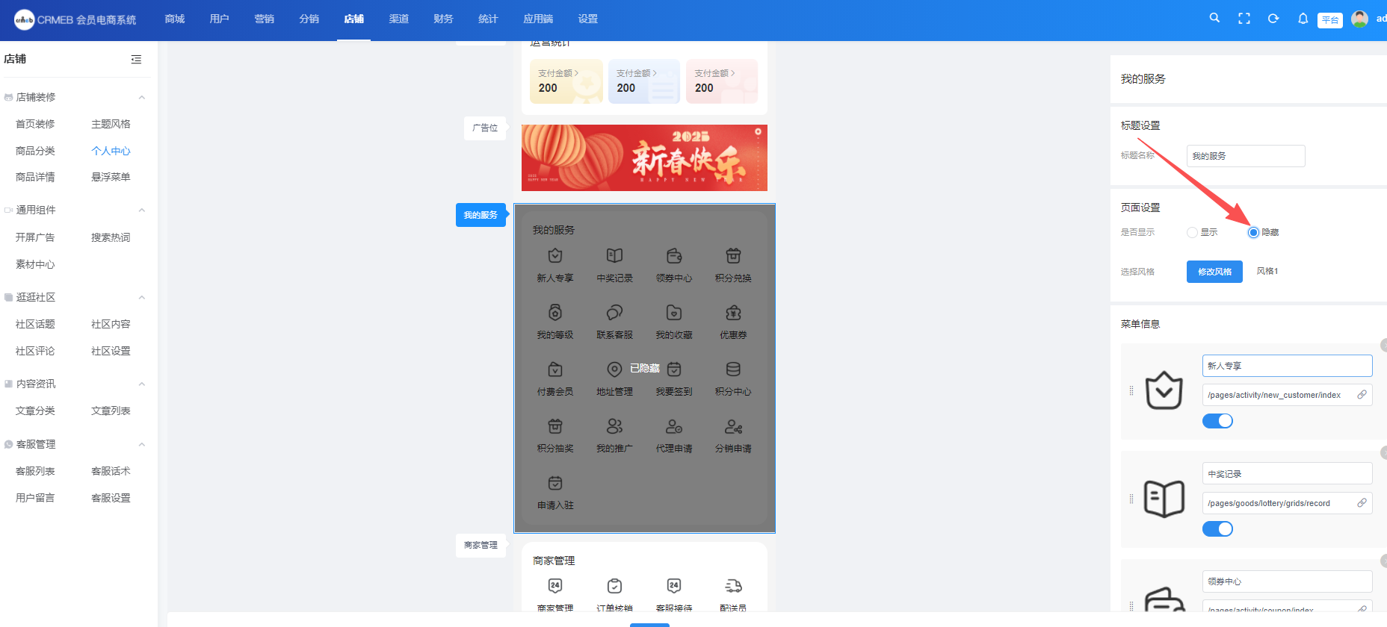Select the 显示 radio option
Image resolution: width=1387 pixels, height=627 pixels.
point(1192,232)
